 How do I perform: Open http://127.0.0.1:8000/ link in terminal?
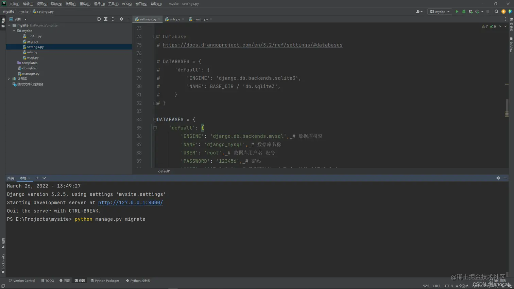click(131, 202)
